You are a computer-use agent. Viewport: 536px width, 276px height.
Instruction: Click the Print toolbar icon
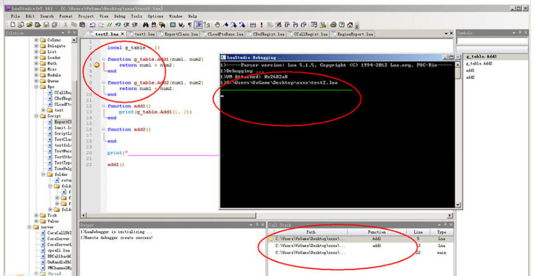click(x=333, y=25)
